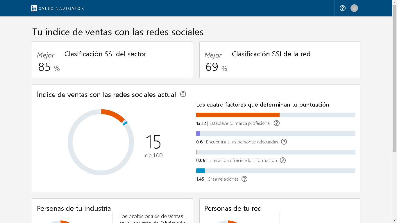Click the orange Establece tu marca progress bar

tap(238, 115)
